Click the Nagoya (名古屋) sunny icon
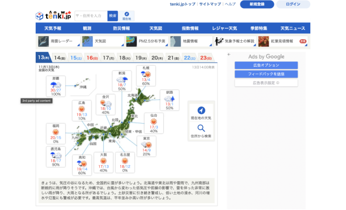 coord(125,161)
